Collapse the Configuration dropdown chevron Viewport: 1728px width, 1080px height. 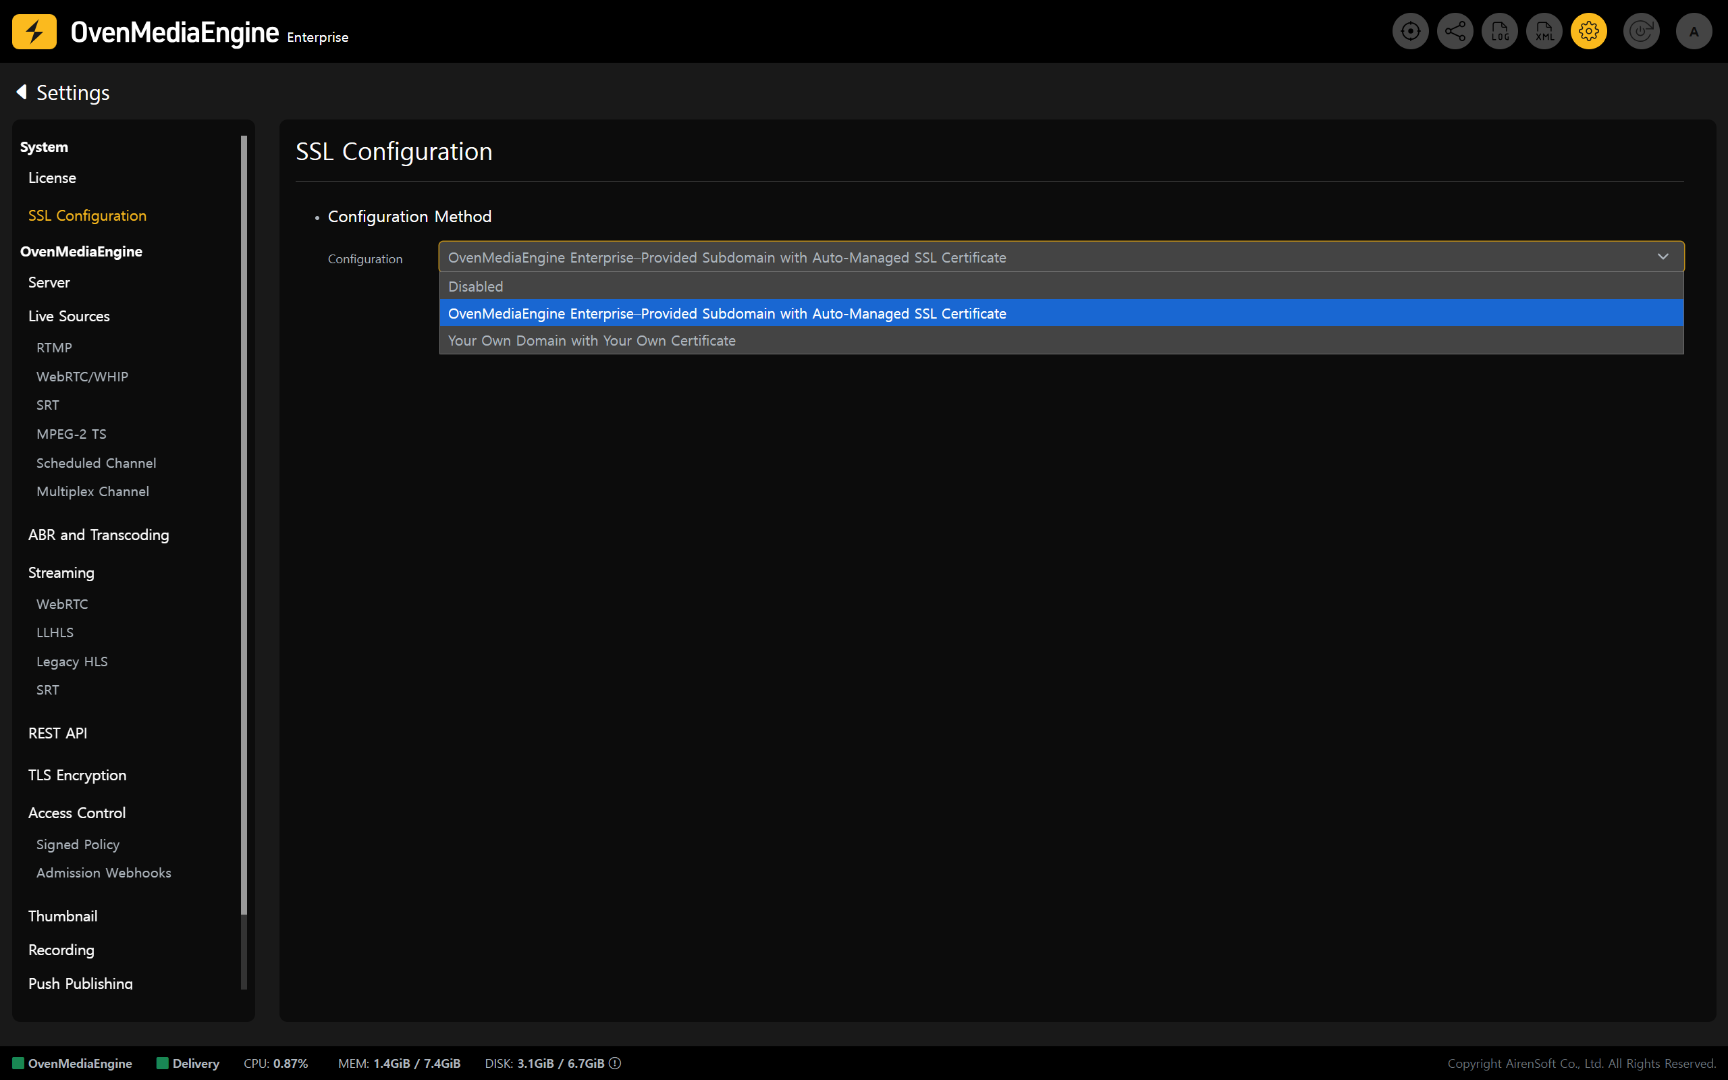coord(1663,256)
